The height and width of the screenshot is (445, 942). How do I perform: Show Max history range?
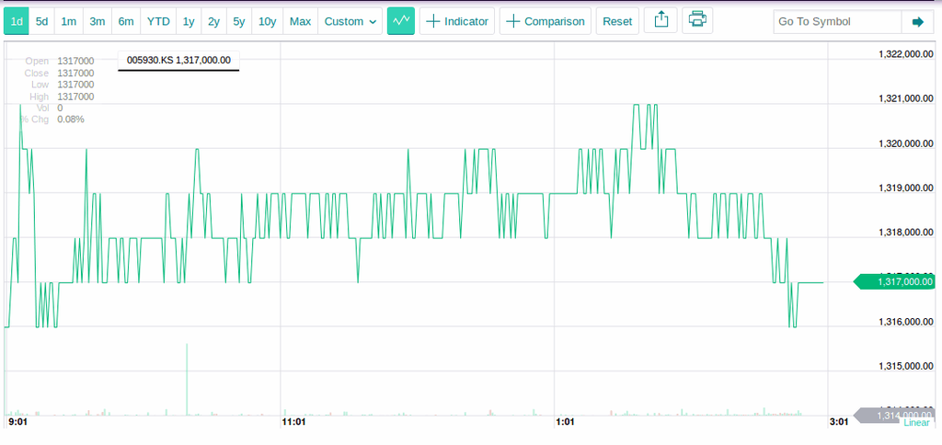[x=300, y=21]
